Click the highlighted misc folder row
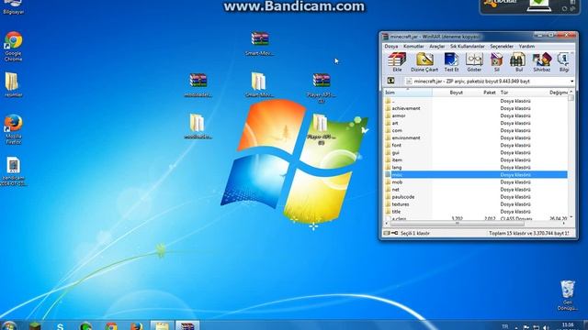Screen dimensions: 588x330 [476, 175]
